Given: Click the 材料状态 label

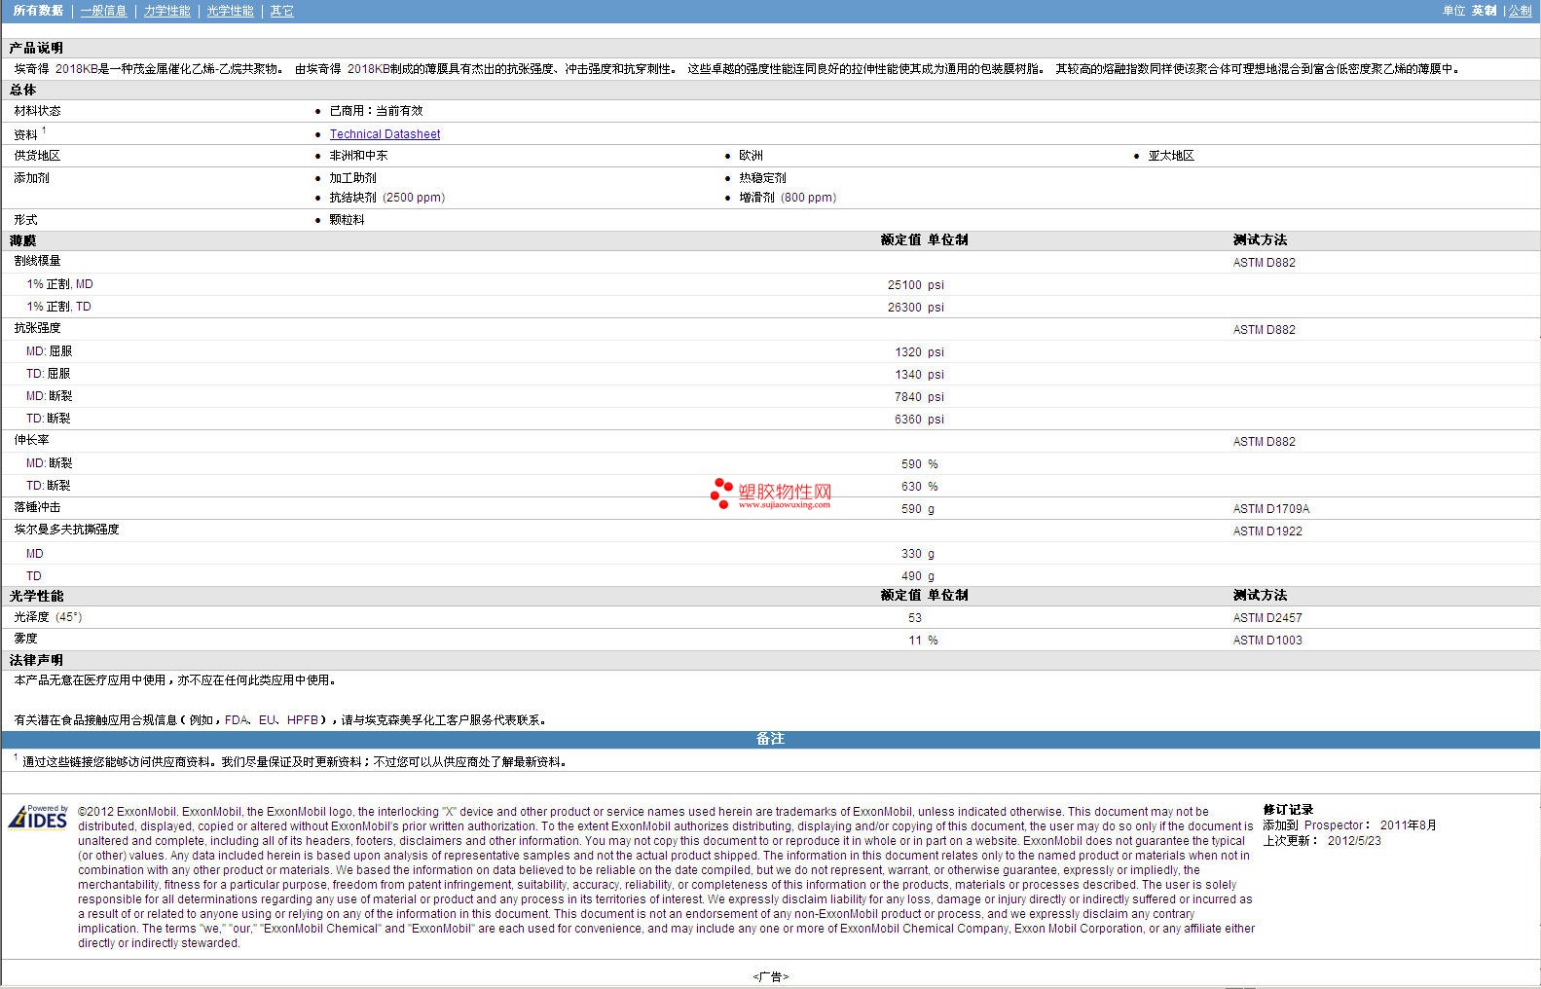Looking at the screenshot, I should pyautogui.click(x=37, y=111).
